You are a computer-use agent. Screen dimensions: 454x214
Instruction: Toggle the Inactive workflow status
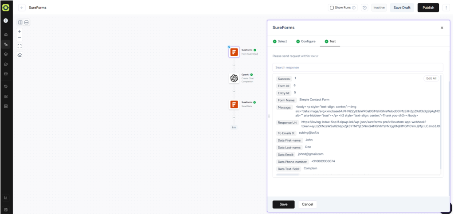[379, 8]
